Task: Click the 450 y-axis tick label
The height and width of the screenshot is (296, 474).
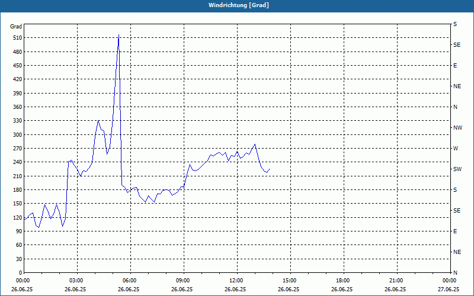Action: point(18,66)
